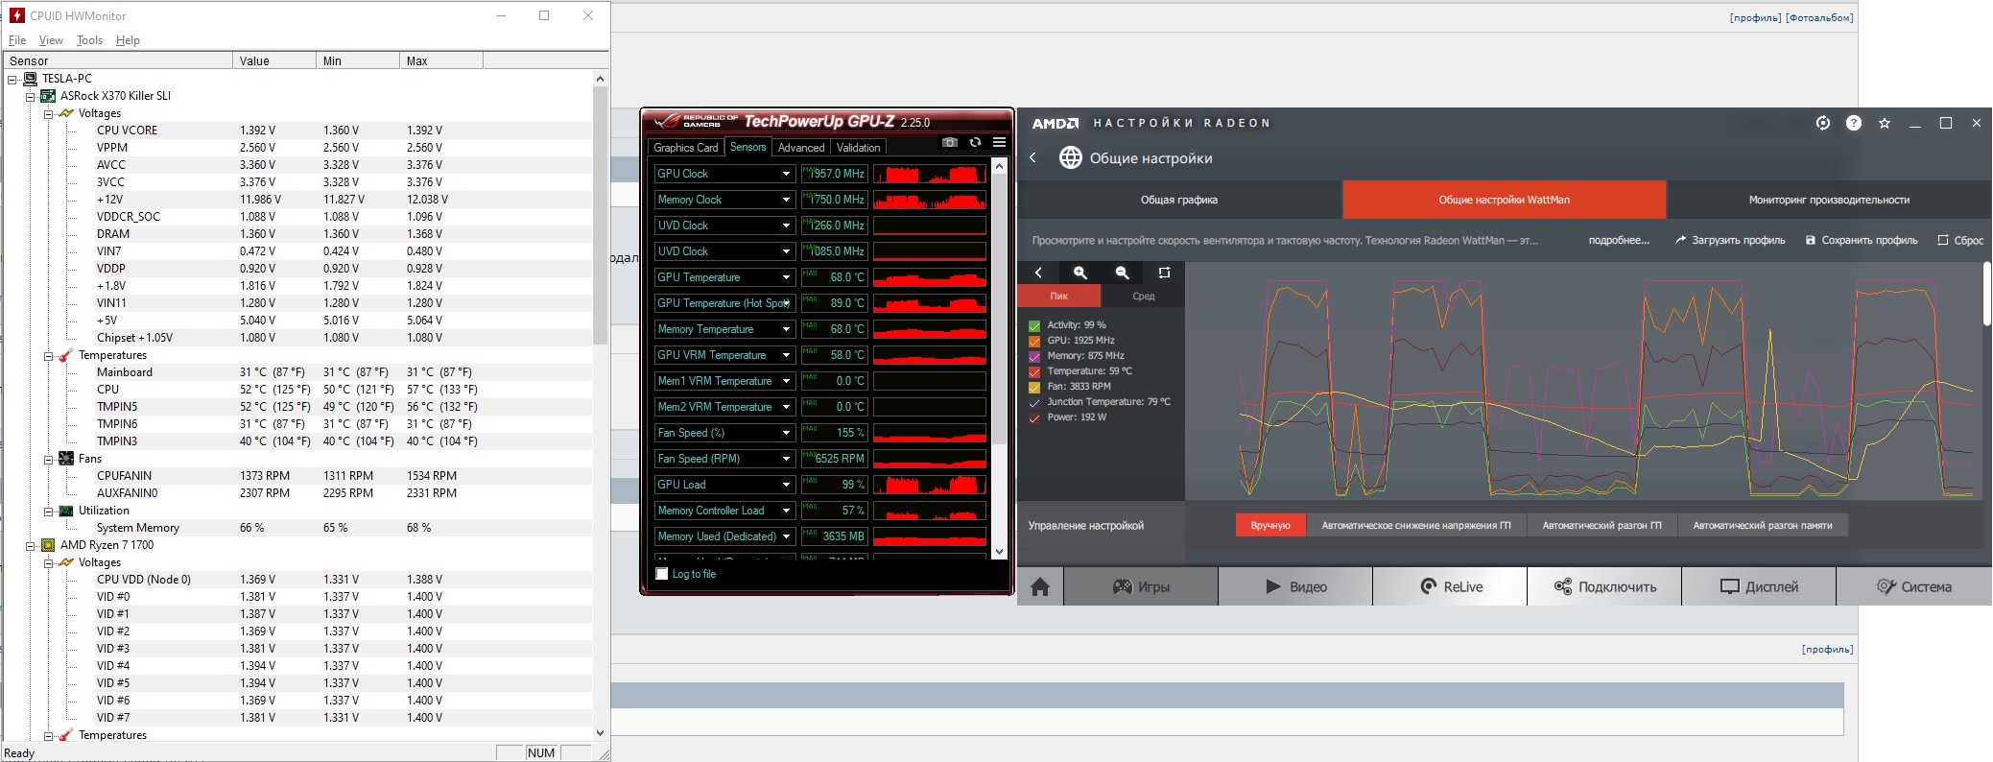The width and height of the screenshot is (1993, 762).
Task: Click HWMonitor vertical scrollbar thumb
Action: click(600, 216)
